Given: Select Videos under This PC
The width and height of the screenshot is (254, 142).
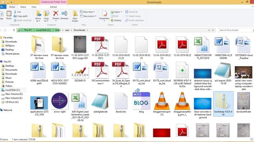Looking at the screenshot, I should click(x=9, y=86).
